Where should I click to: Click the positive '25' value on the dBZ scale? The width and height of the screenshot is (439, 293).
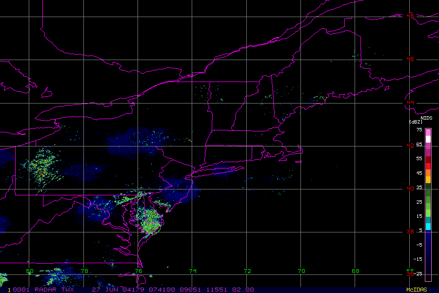419,202
